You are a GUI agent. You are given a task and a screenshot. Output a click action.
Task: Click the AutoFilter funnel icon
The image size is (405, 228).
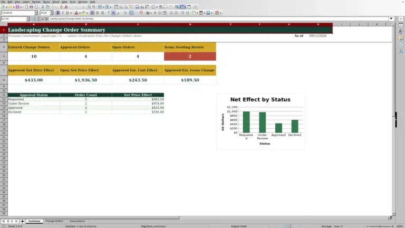(x=131, y=7)
